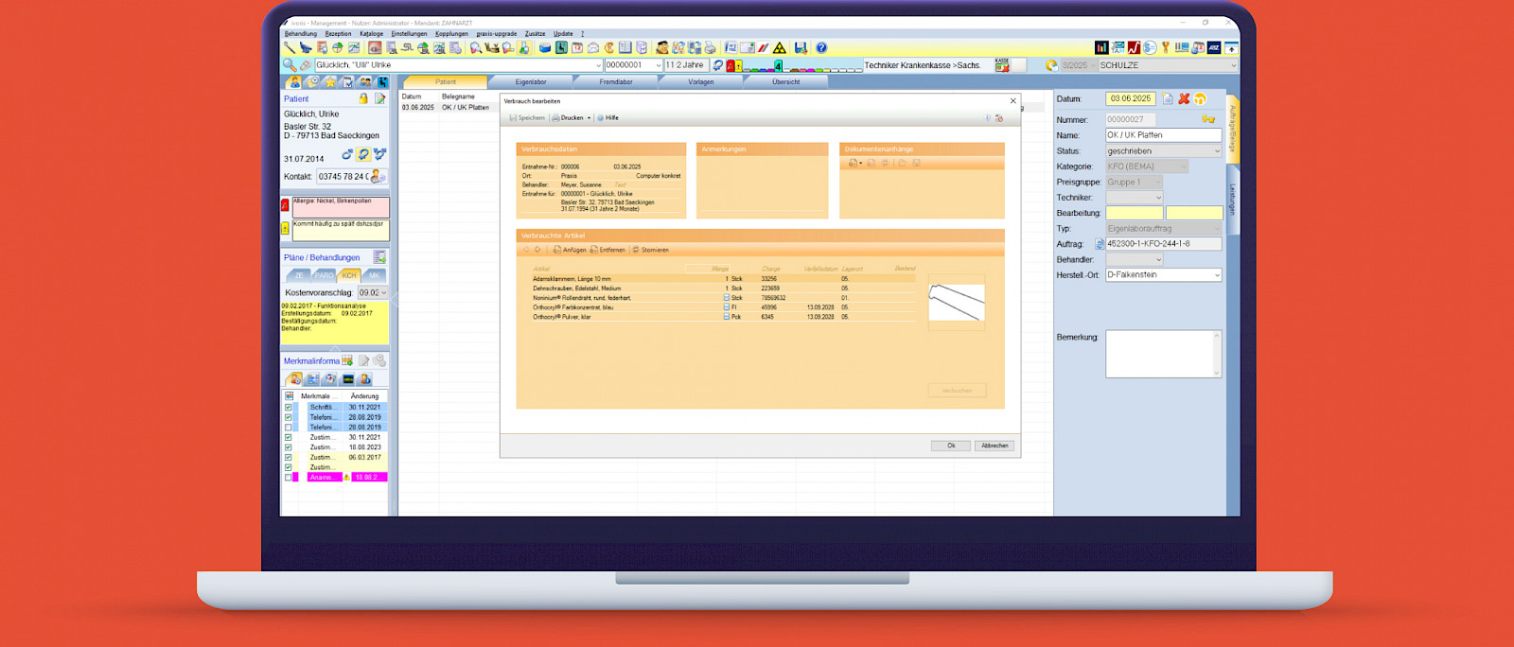Viewport: 1514px width, 647px height.
Task: Click the magnifying glass patient search icon
Action: [290, 65]
